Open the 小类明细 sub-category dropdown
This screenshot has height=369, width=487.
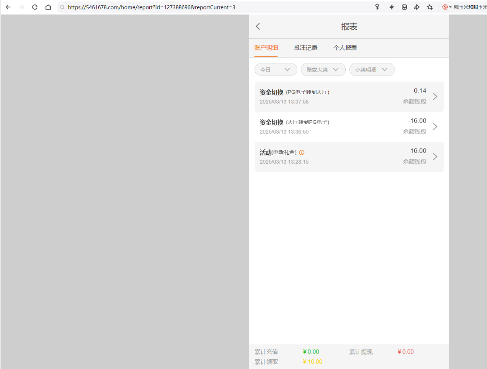[372, 69]
